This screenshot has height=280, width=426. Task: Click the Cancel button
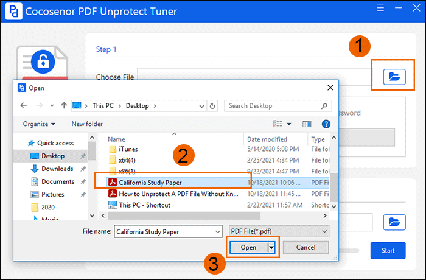point(306,247)
